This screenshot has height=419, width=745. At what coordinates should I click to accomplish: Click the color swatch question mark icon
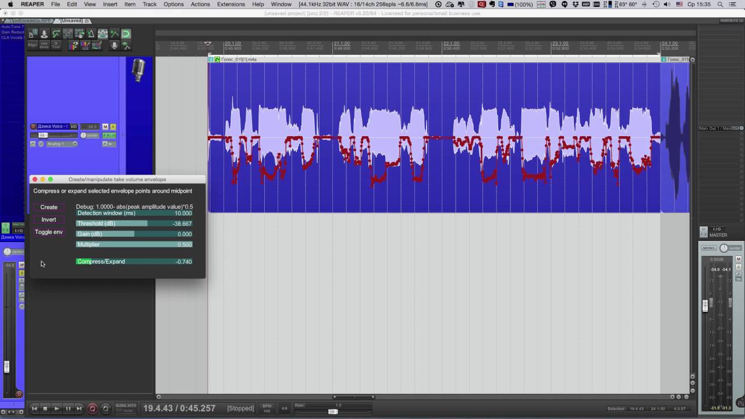[x=73, y=45]
